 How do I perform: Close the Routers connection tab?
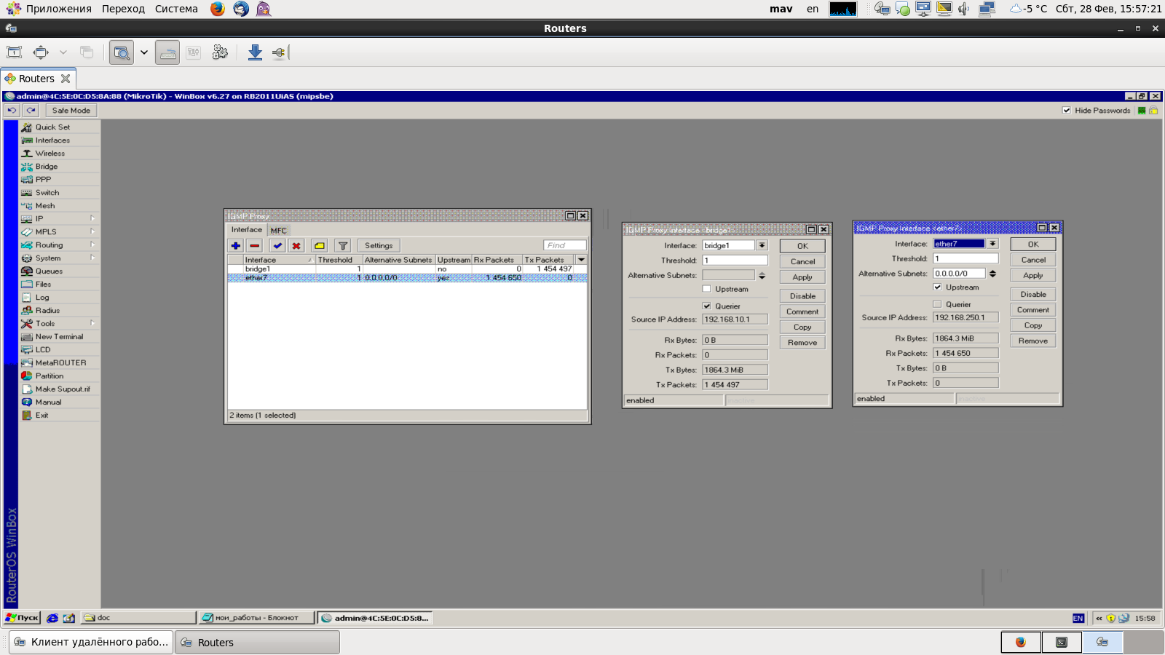pos(66,79)
